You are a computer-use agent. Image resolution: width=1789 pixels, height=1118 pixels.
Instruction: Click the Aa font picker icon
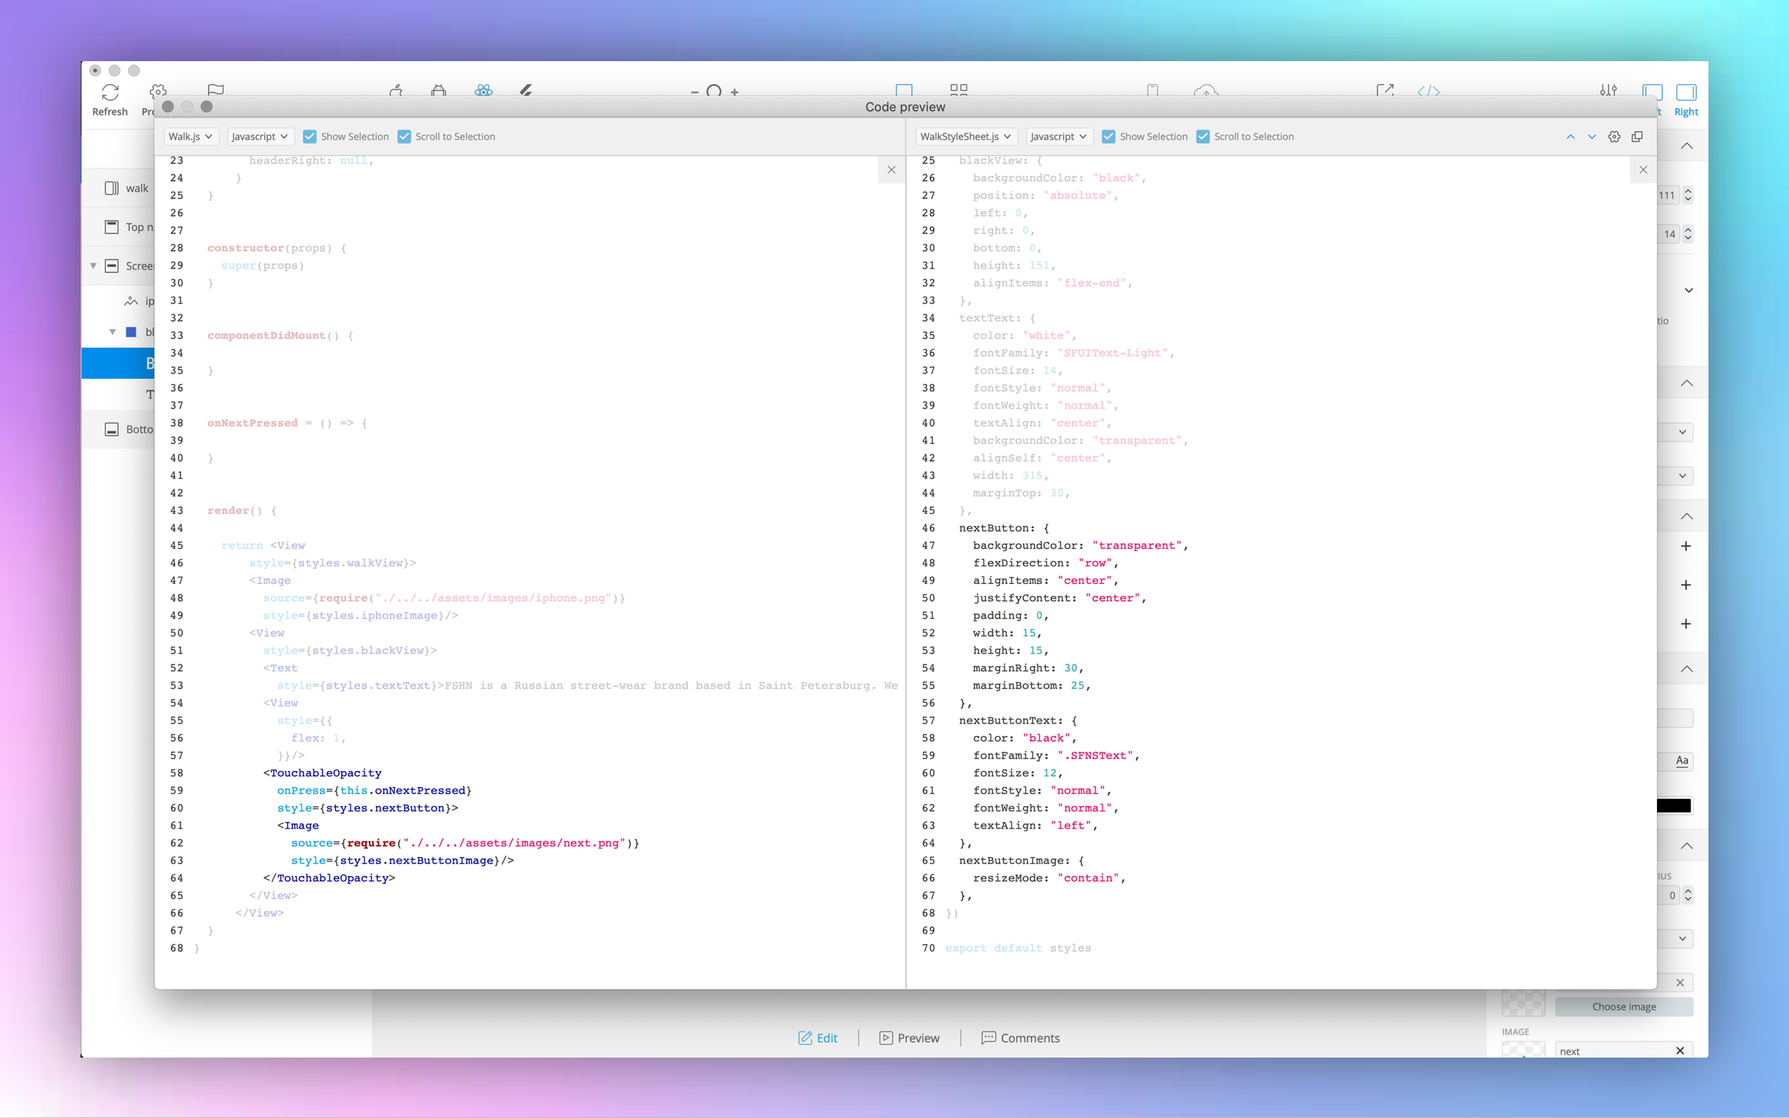coord(1682,761)
